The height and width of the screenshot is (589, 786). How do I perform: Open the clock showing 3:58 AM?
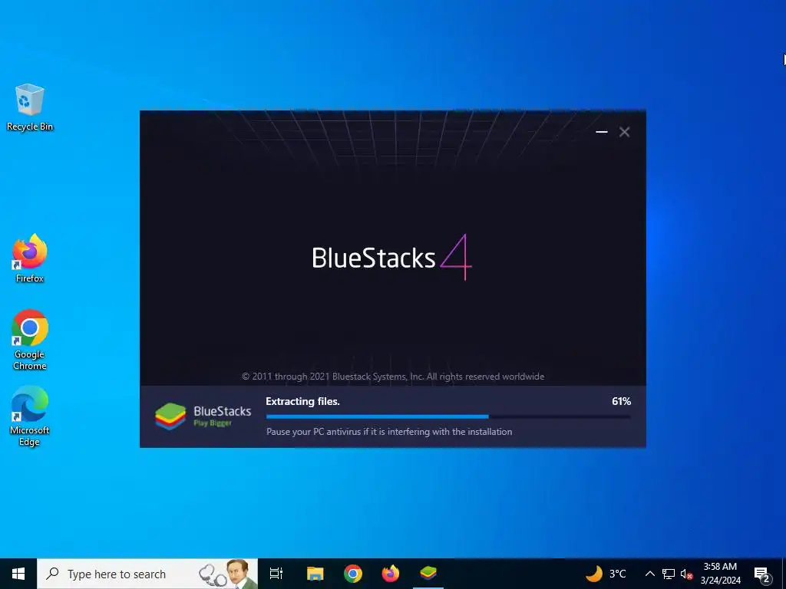point(720,574)
